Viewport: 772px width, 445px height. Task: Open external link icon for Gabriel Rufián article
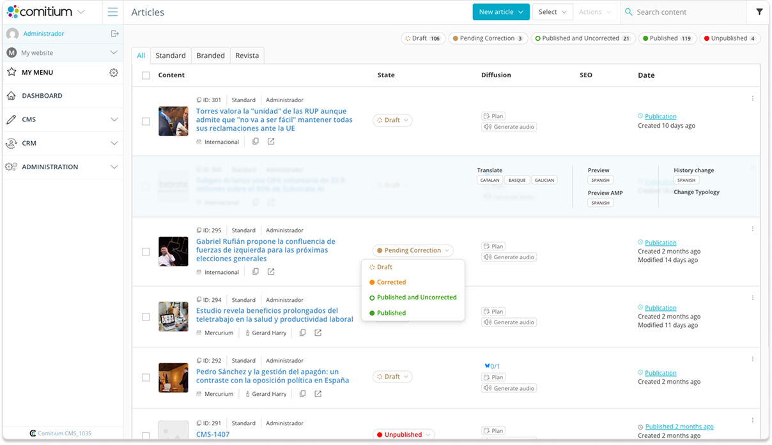(x=271, y=272)
